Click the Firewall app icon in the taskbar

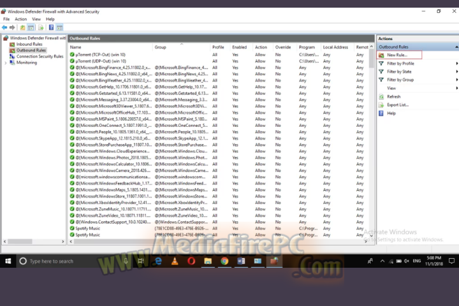click(x=274, y=261)
